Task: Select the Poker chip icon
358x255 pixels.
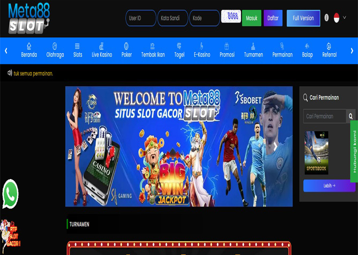Action: pos(126,46)
